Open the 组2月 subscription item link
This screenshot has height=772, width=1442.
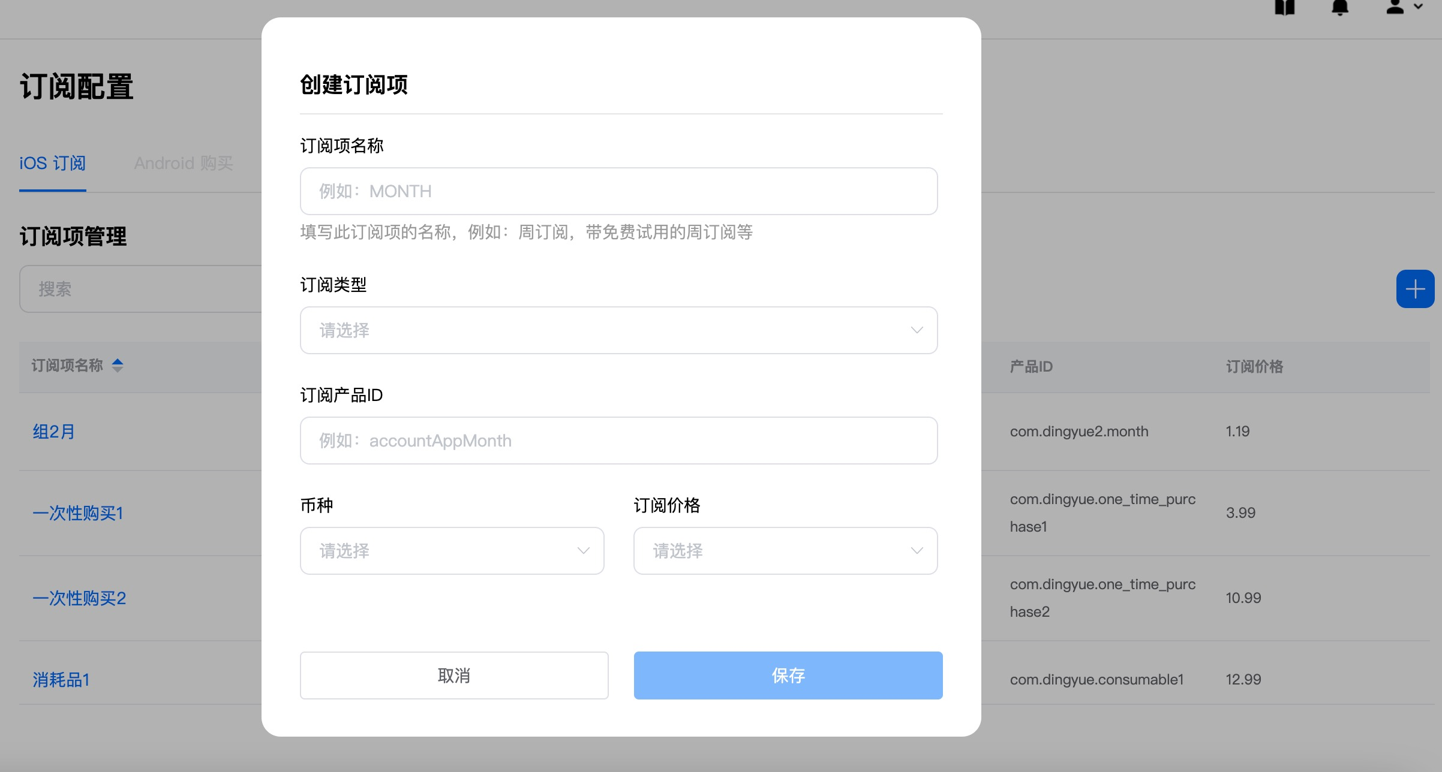53,431
